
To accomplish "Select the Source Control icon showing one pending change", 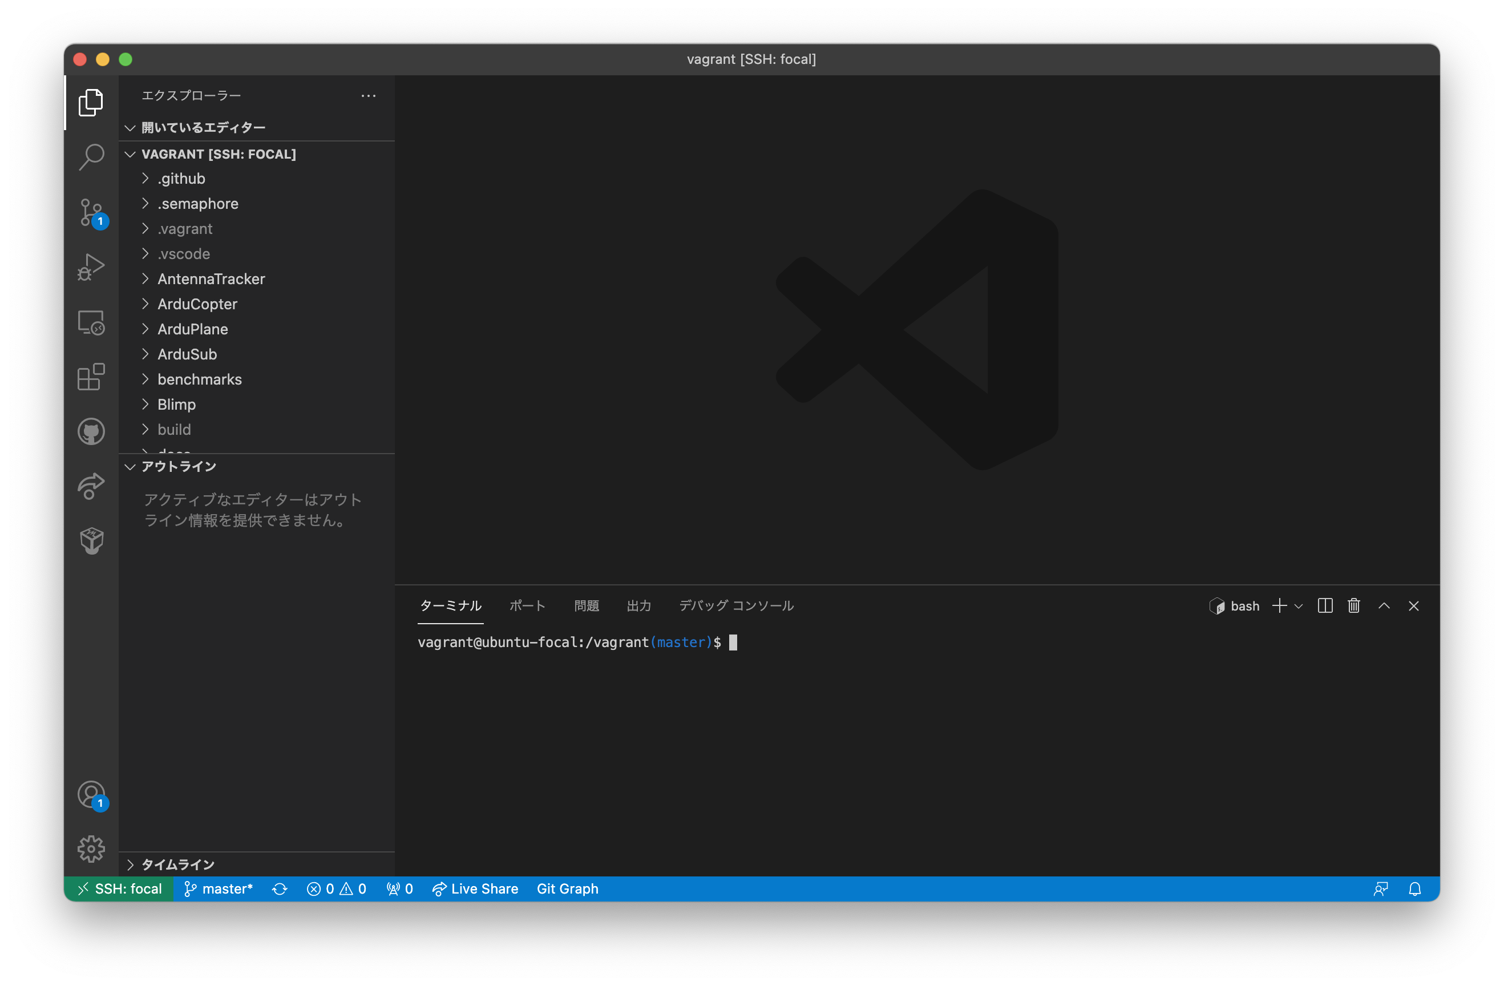I will click(92, 213).
